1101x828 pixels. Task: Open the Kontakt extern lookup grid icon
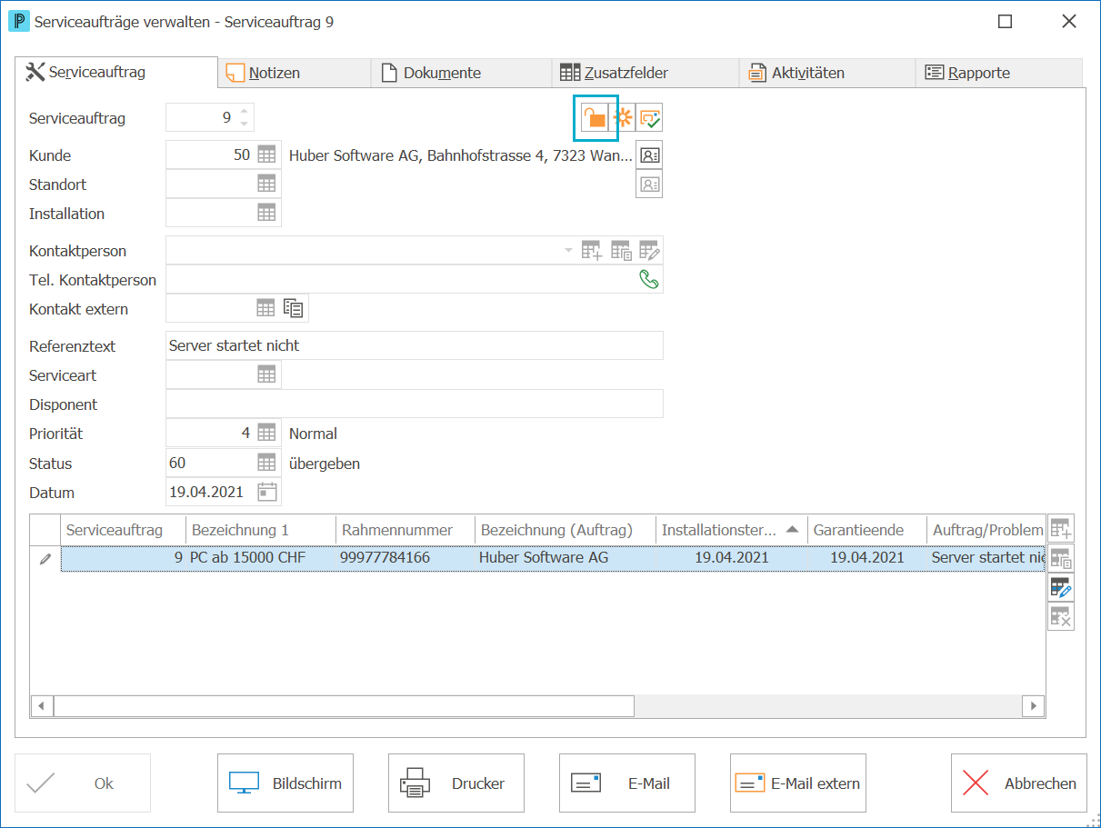(265, 309)
